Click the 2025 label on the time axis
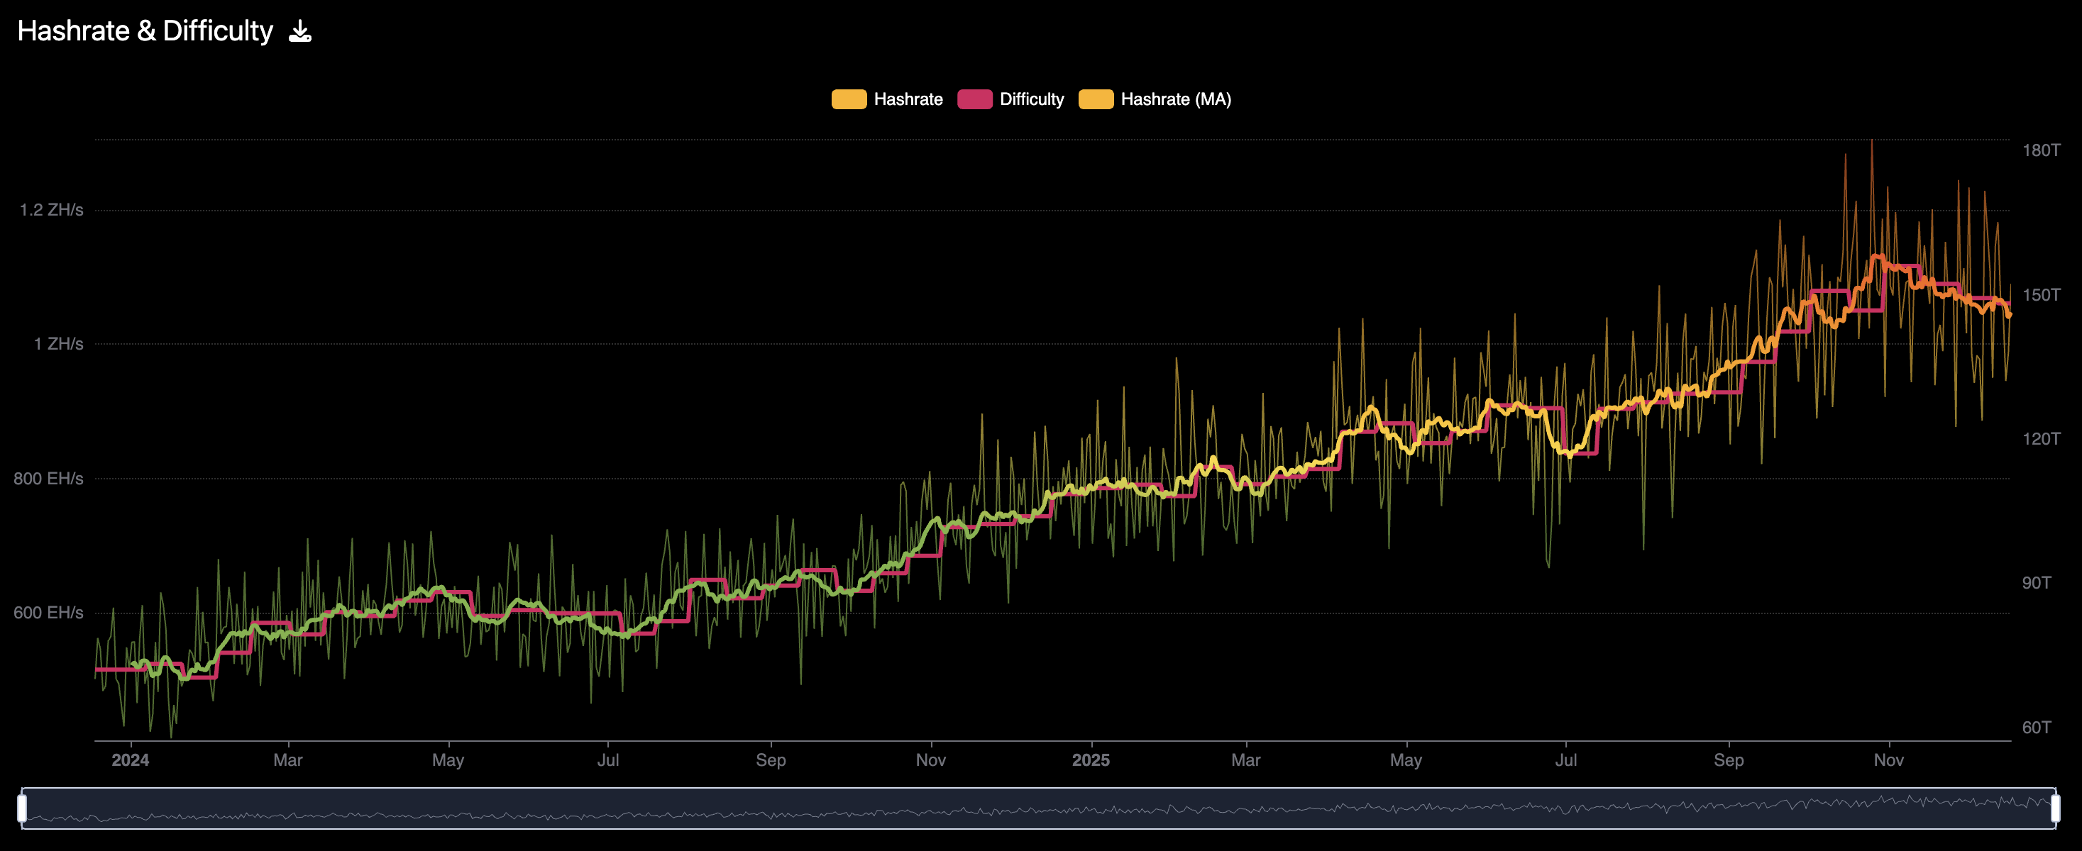Image resolution: width=2082 pixels, height=851 pixels. (1090, 760)
